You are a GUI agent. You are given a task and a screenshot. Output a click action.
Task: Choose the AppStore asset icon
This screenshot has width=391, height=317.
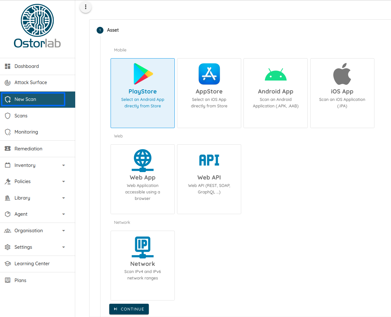209,74
